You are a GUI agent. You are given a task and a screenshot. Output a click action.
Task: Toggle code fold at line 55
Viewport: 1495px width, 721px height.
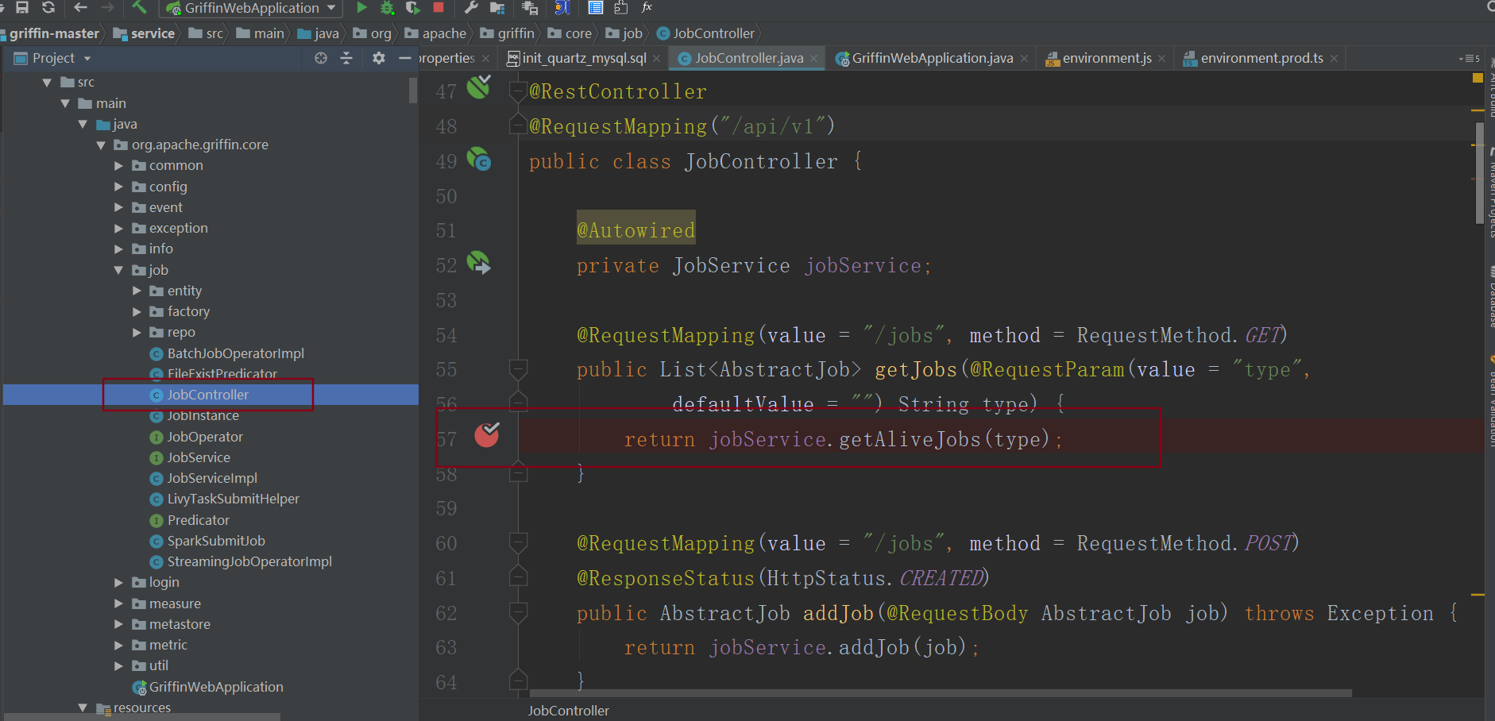(x=518, y=369)
